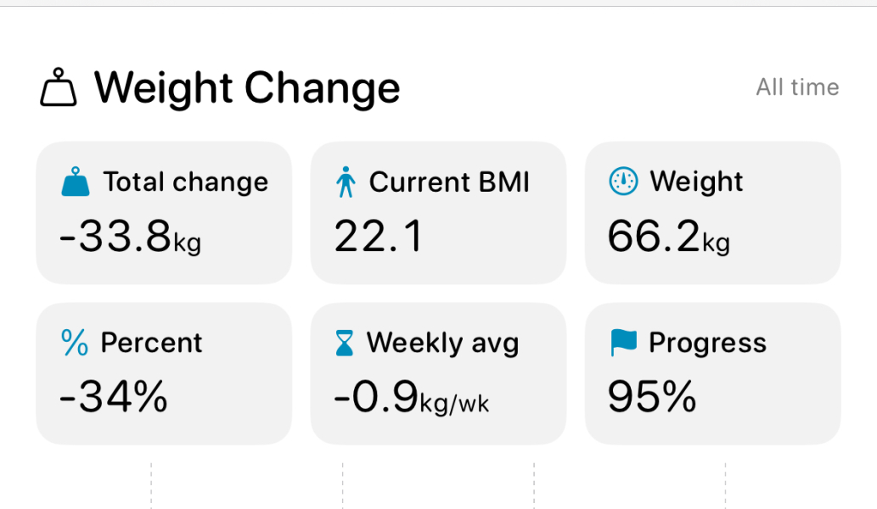Click the -0.9 kg/wk weekly average value

pyautogui.click(x=412, y=398)
